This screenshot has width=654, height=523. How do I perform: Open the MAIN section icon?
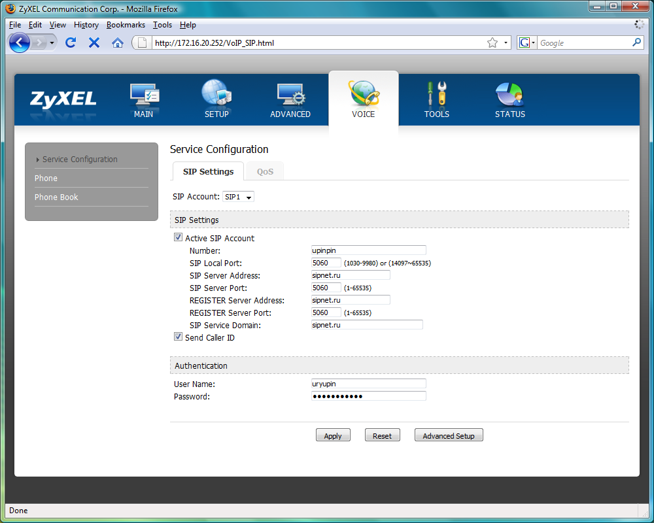coord(144,95)
